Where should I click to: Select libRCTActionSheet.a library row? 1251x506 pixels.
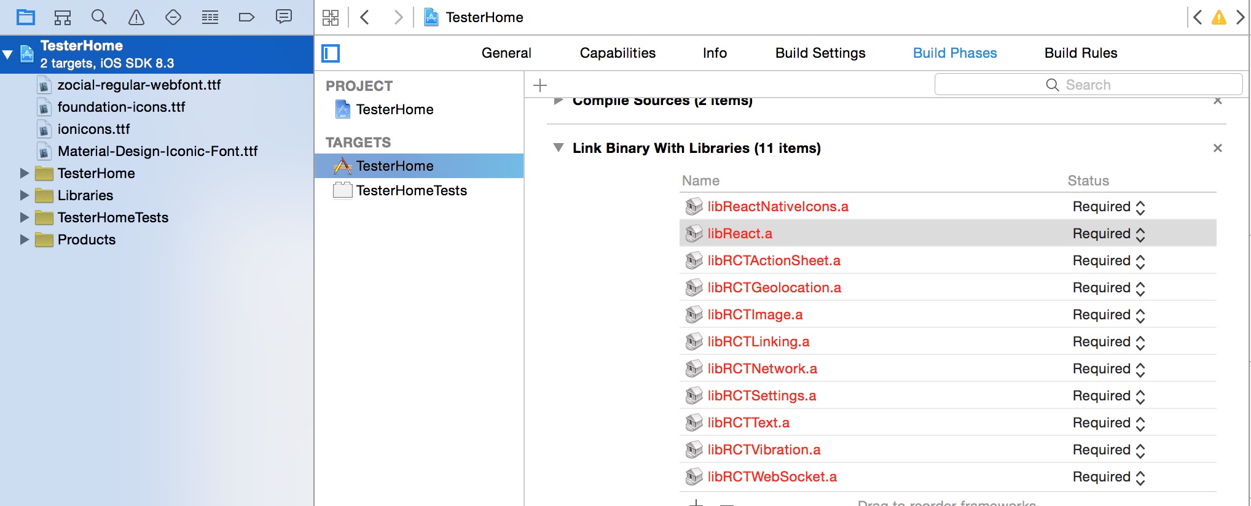(947, 260)
